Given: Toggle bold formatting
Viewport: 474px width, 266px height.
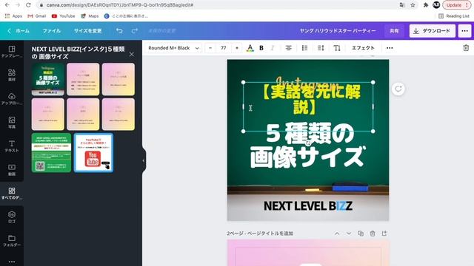Looking at the screenshot, I should click(261, 48).
